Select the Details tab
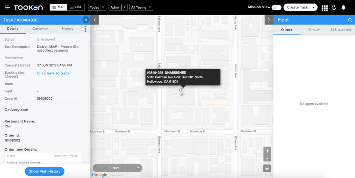355x178 pixels. click(x=13, y=29)
